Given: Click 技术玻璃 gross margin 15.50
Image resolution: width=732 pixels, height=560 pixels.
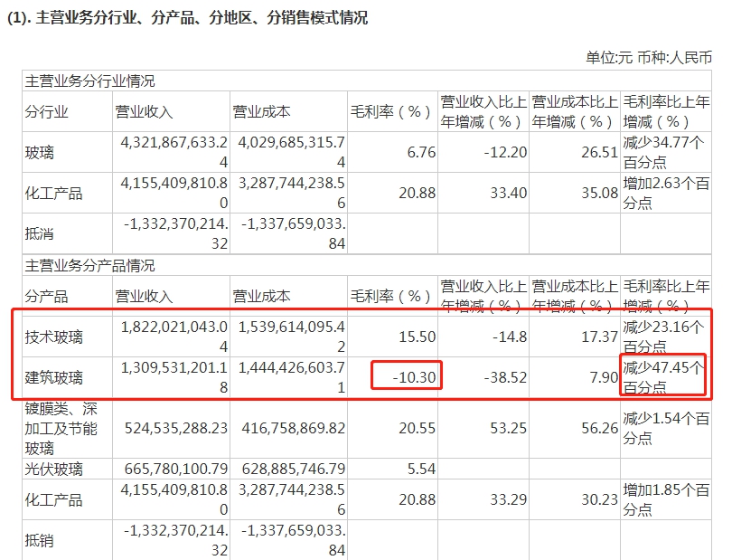Looking at the screenshot, I should coord(417,337).
